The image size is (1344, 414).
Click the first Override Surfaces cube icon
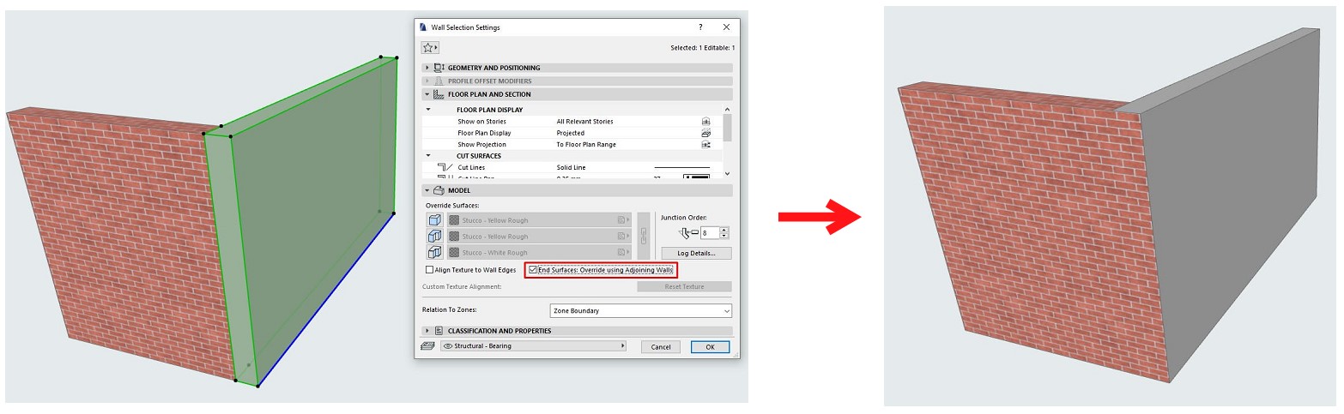click(435, 220)
